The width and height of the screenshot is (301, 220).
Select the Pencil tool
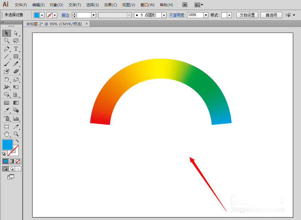pos(16,64)
